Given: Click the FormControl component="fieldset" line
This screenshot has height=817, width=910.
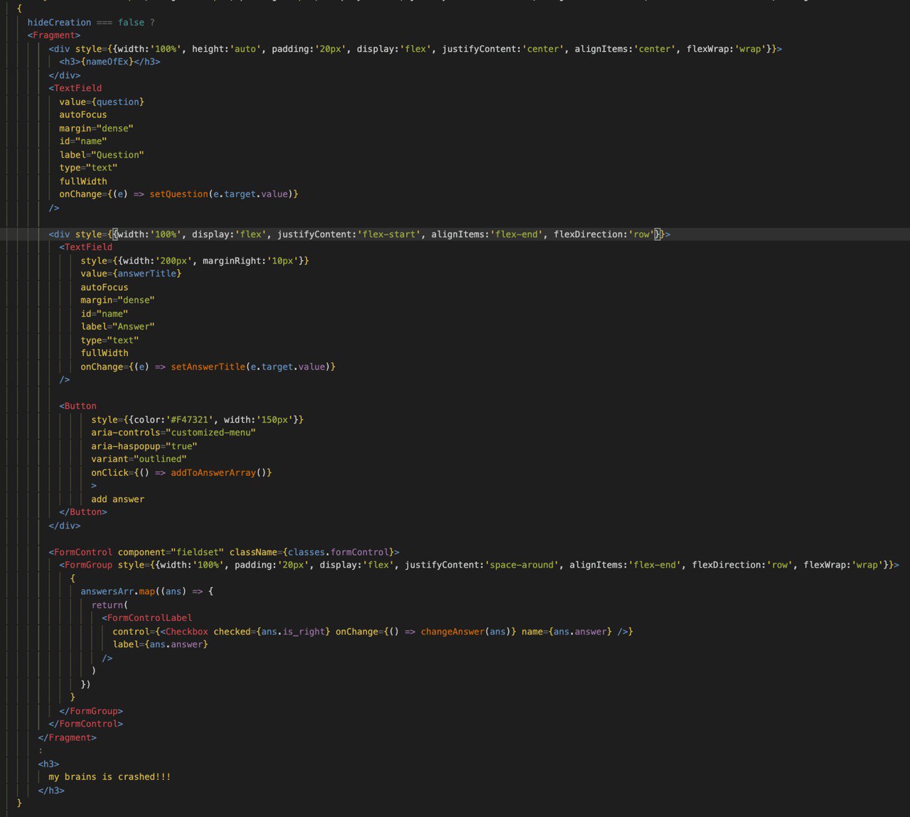Looking at the screenshot, I should point(224,552).
